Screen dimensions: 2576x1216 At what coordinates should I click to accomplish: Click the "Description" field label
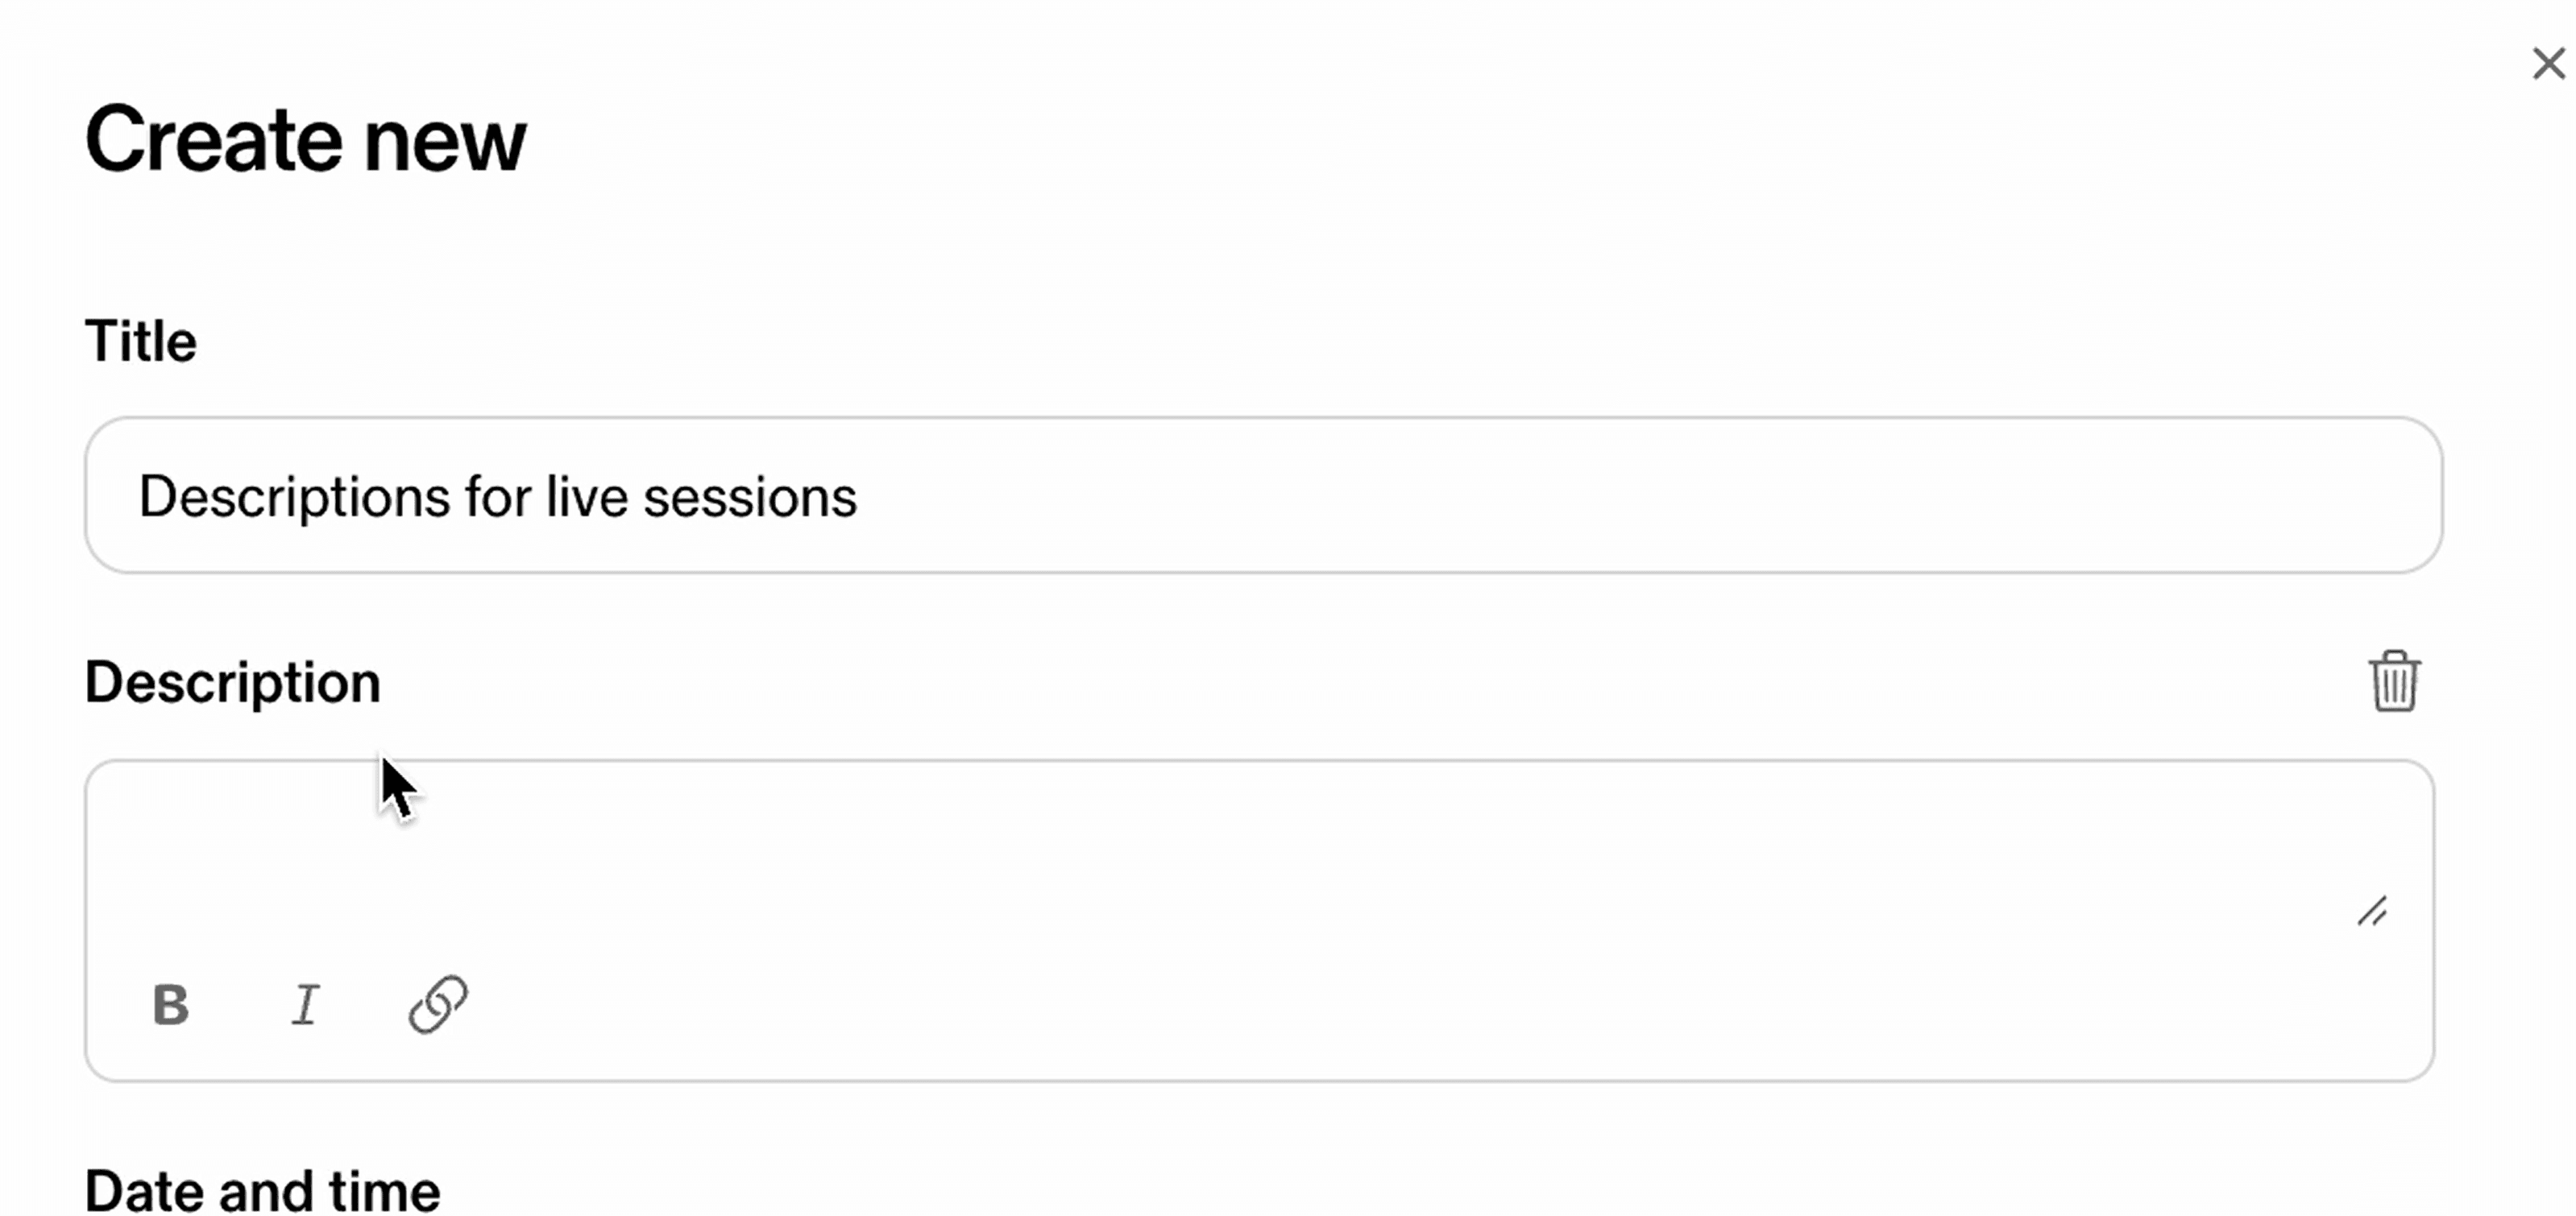233,682
